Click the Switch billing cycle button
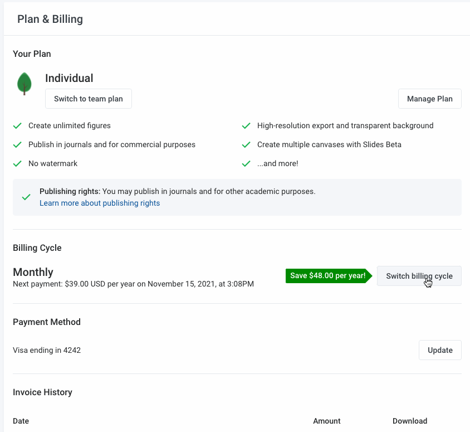 point(419,276)
